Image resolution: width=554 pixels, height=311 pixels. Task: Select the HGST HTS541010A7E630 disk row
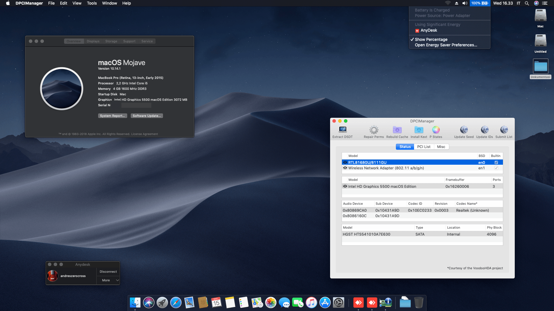tap(422, 234)
